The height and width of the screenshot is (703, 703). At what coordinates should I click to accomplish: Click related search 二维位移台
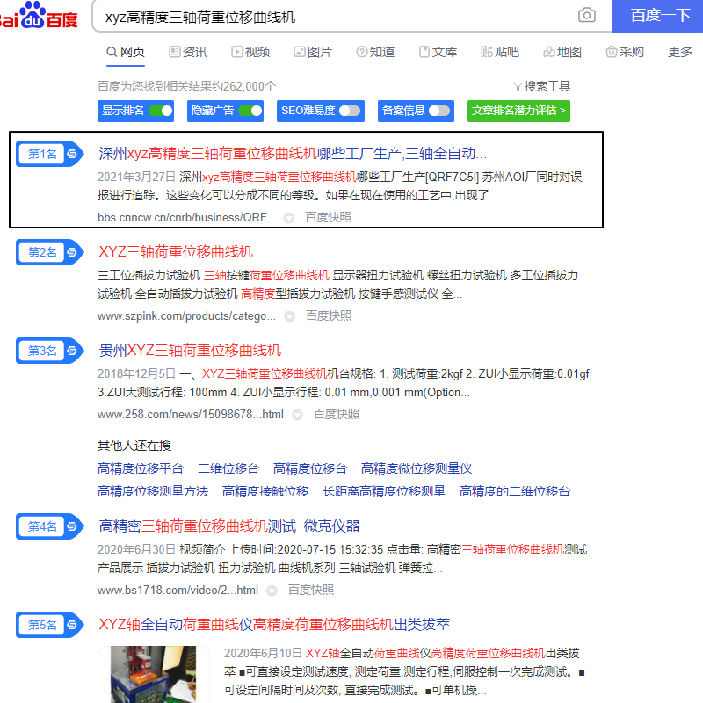pyautogui.click(x=228, y=468)
